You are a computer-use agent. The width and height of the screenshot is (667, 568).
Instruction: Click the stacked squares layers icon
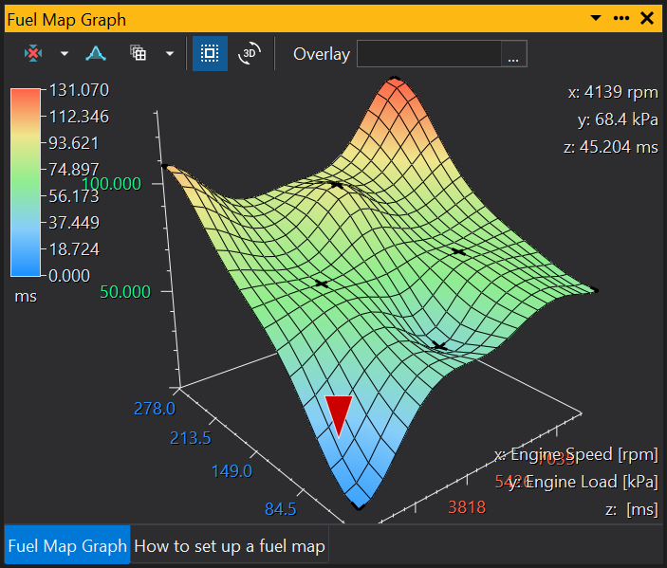coord(139,54)
